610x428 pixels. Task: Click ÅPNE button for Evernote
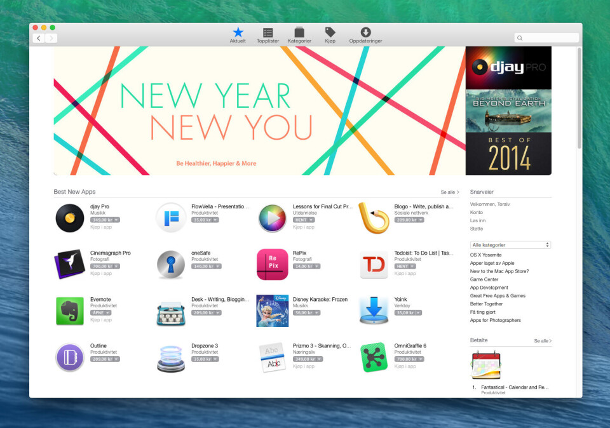tap(101, 312)
